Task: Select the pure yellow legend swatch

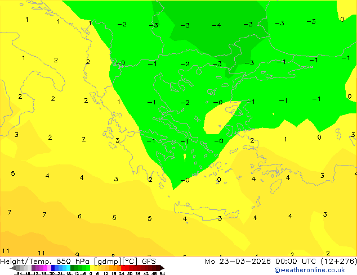Action: (92, 268)
